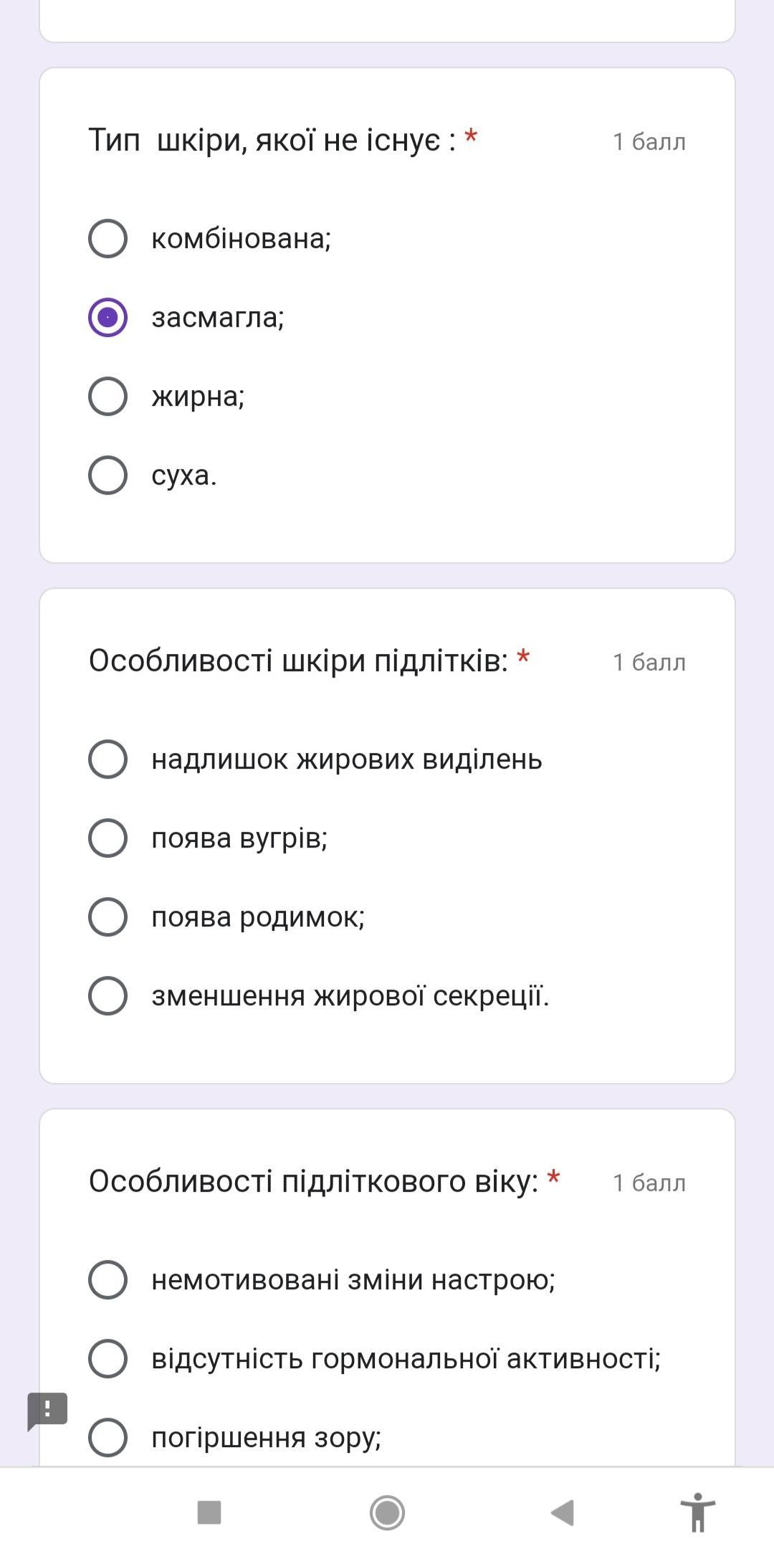Select 'відсутність гормональної активності' radio button
This screenshot has width=774, height=1559.
108,1358
